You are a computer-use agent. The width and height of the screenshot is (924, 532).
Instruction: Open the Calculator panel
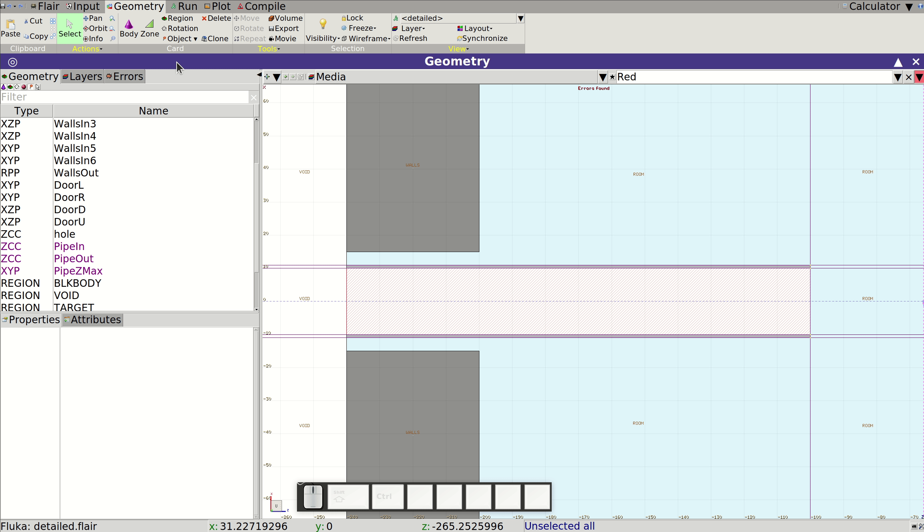click(871, 6)
